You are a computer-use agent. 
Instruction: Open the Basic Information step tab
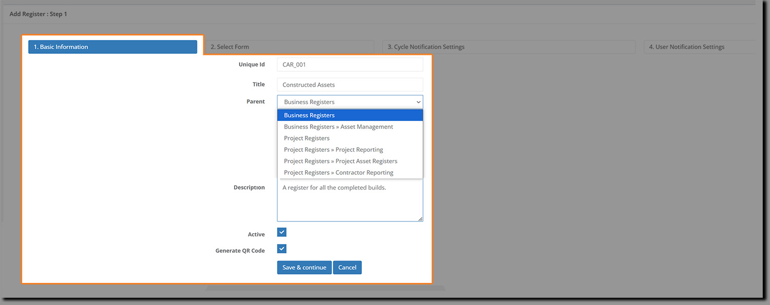tap(112, 47)
